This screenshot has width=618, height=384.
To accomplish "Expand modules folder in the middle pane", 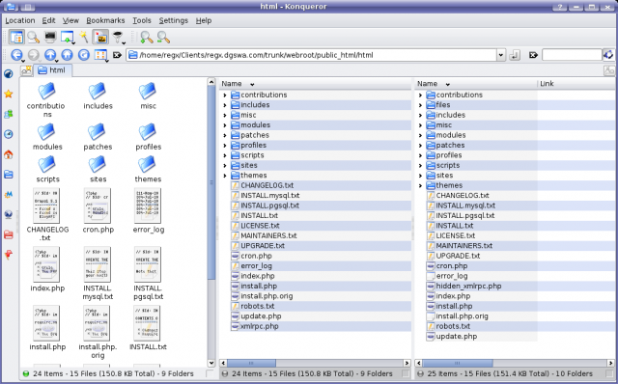I will coord(225,125).
